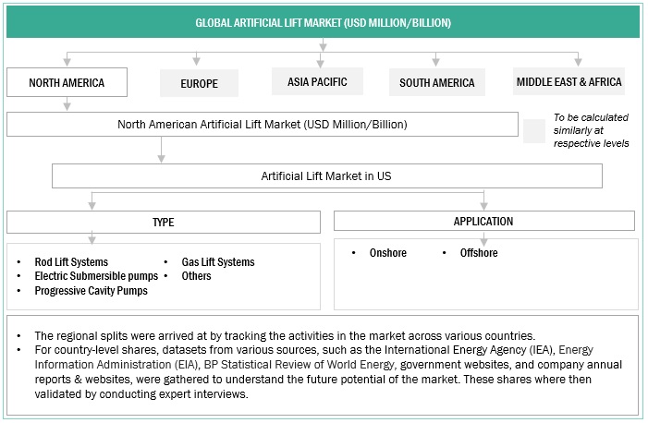The height and width of the screenshot is (423, 648).
Task: Choose Progressive Cavity Pumps item
Action: click(x=91, y=290)
